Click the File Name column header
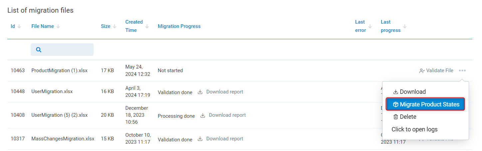This screenshot has height=151, width=482. point(43,26)
